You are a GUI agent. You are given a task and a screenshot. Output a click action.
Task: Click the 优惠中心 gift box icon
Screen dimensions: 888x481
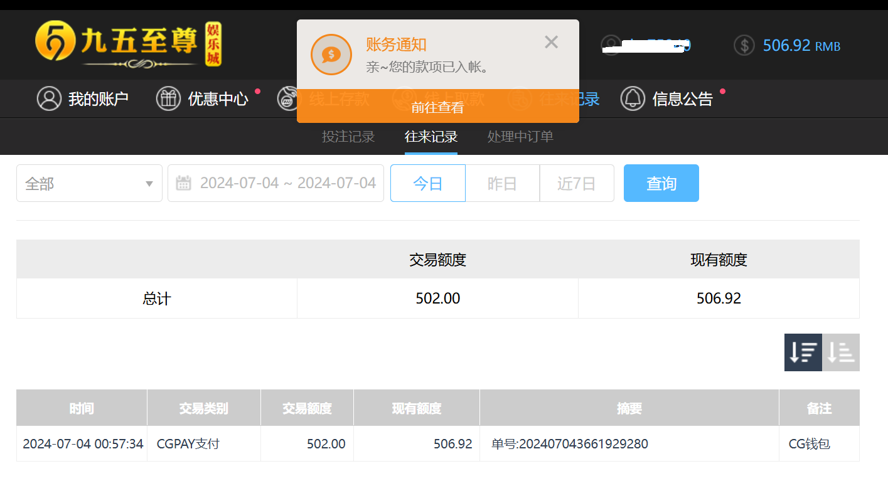point(168,98)
